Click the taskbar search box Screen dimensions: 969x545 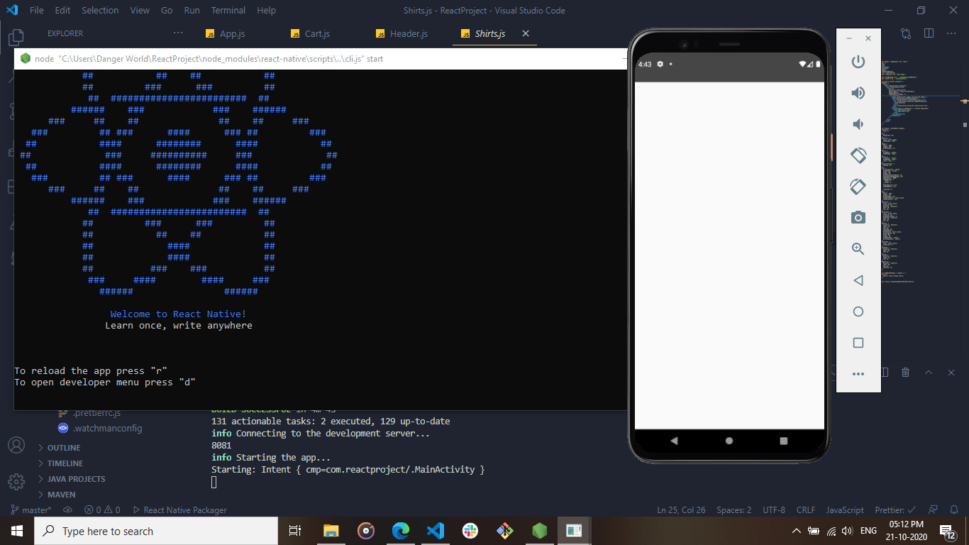tap(156, 531)
